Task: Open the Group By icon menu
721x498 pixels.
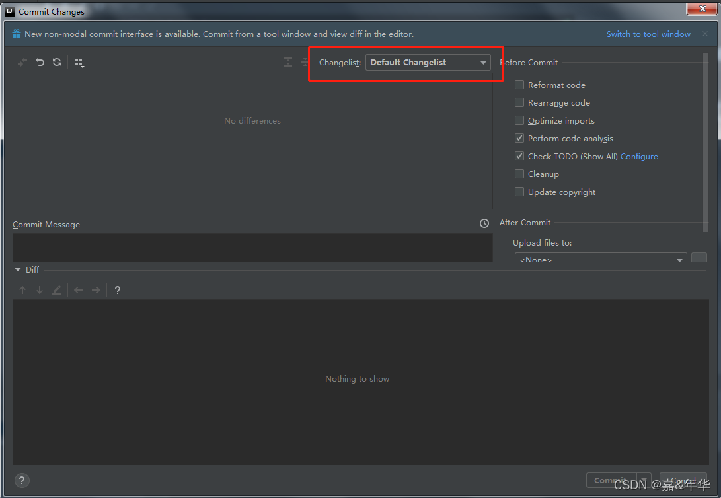Action: click(79, 63)
